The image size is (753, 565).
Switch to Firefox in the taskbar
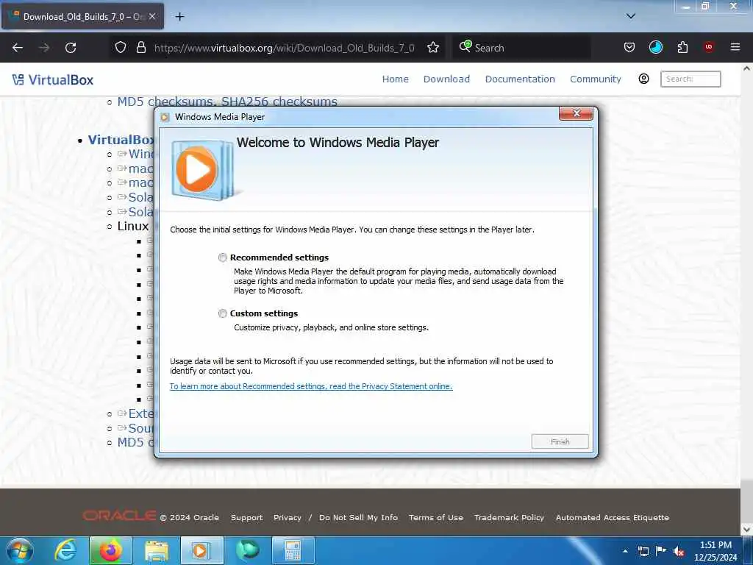[x=111, y=550]
